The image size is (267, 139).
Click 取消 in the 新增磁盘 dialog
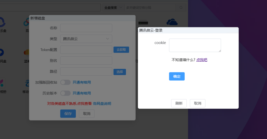point(87,114)
